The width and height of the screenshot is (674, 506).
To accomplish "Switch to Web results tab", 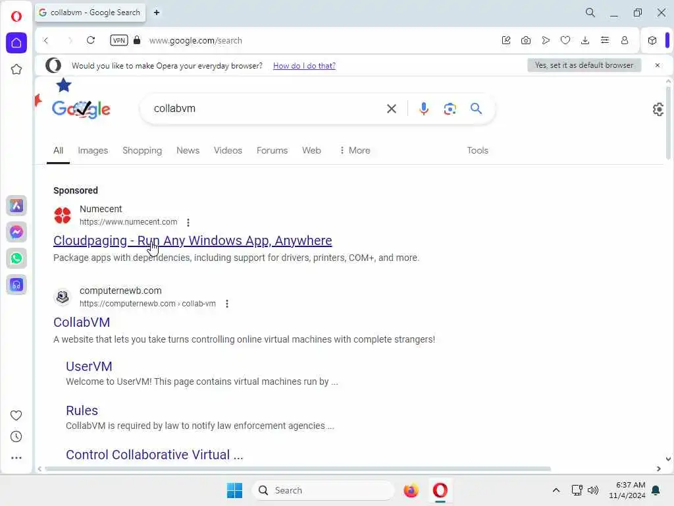I will pos(311,151).
